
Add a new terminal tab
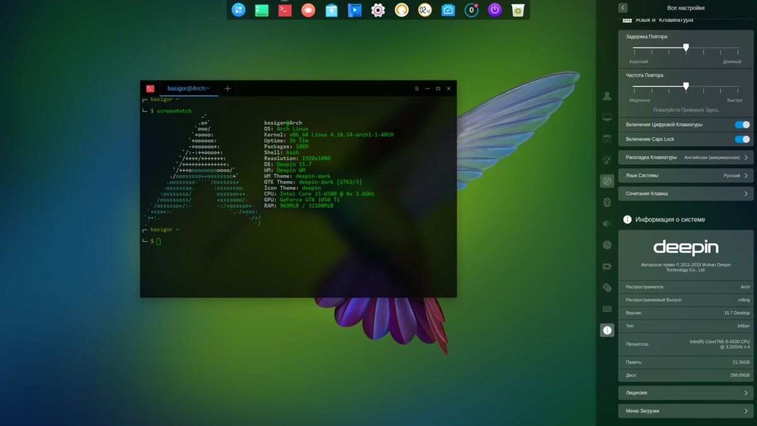coord(228,88)
